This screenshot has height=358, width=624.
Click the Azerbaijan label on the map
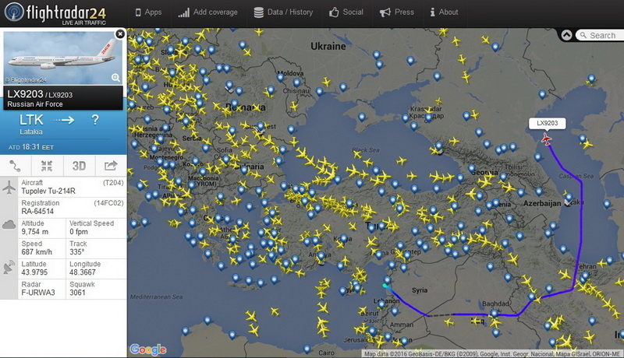point(542,203)
